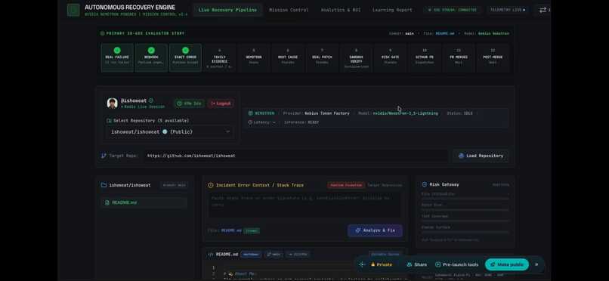Click the swap arrows icon in header
The image size is (609, 281).
pyautogui.click(x=543, y=10)
